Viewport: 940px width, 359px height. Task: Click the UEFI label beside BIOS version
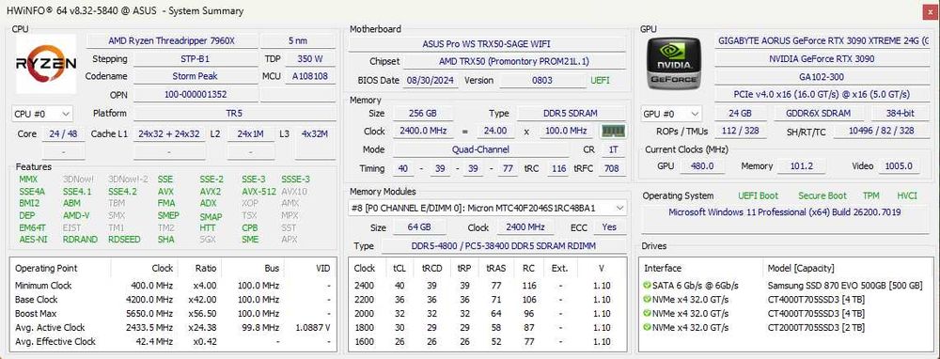(x=600, y=80)
